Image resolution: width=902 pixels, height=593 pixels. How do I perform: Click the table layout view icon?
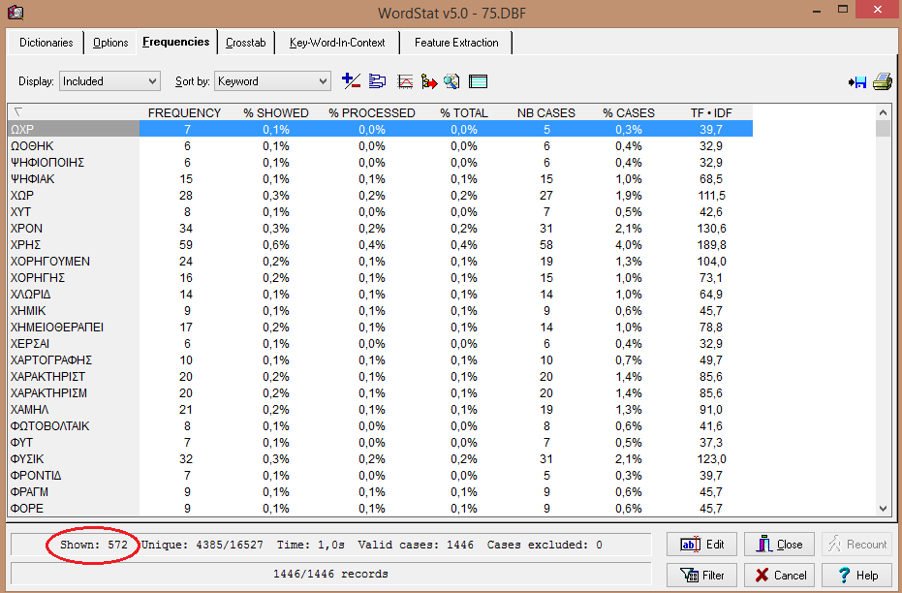pos(478,81)
